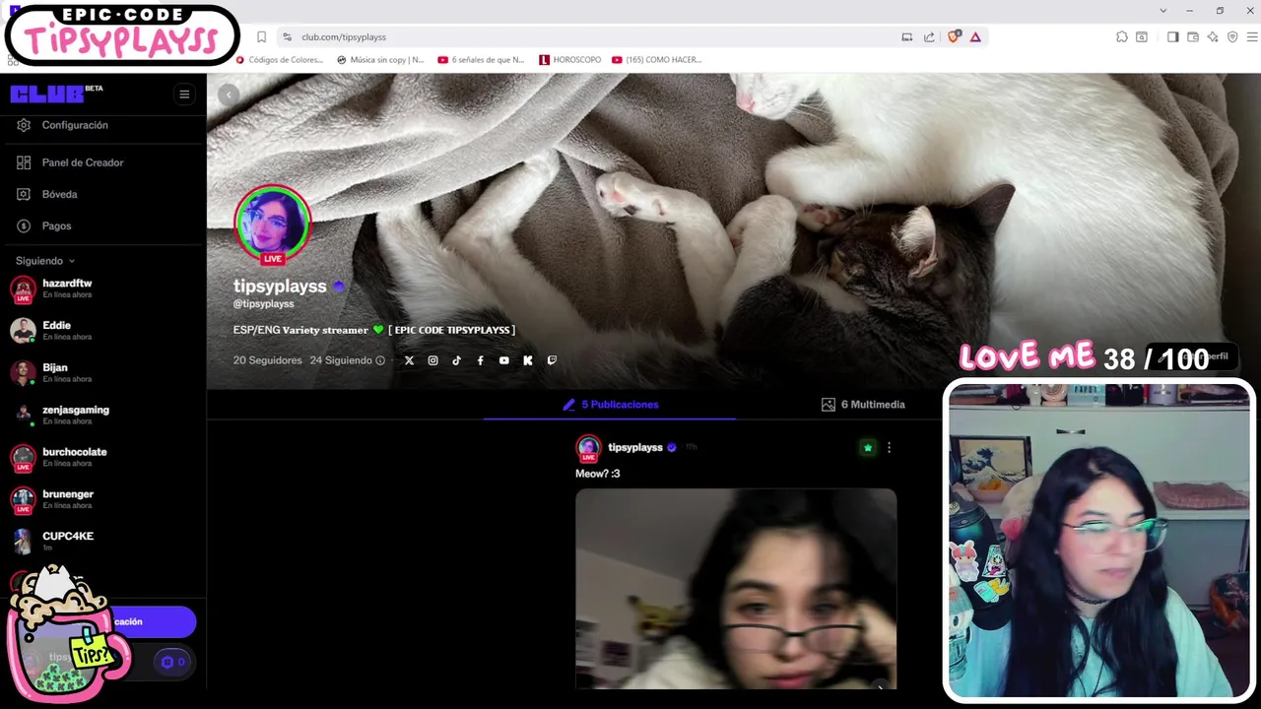Toggle the browser sidebar panel icon
Image resolution: width=1261 pixels, height=709 pixels.
1172,37
